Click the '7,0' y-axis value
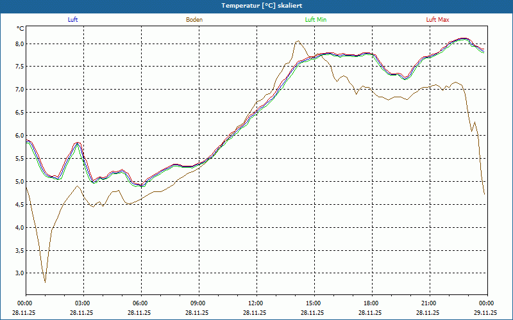The width and height of the screenshot is (513, 320). 20,90
